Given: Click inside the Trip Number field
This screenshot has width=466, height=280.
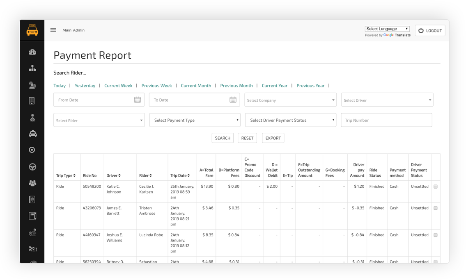Looking at the screenshot, I should coord(386,120).
